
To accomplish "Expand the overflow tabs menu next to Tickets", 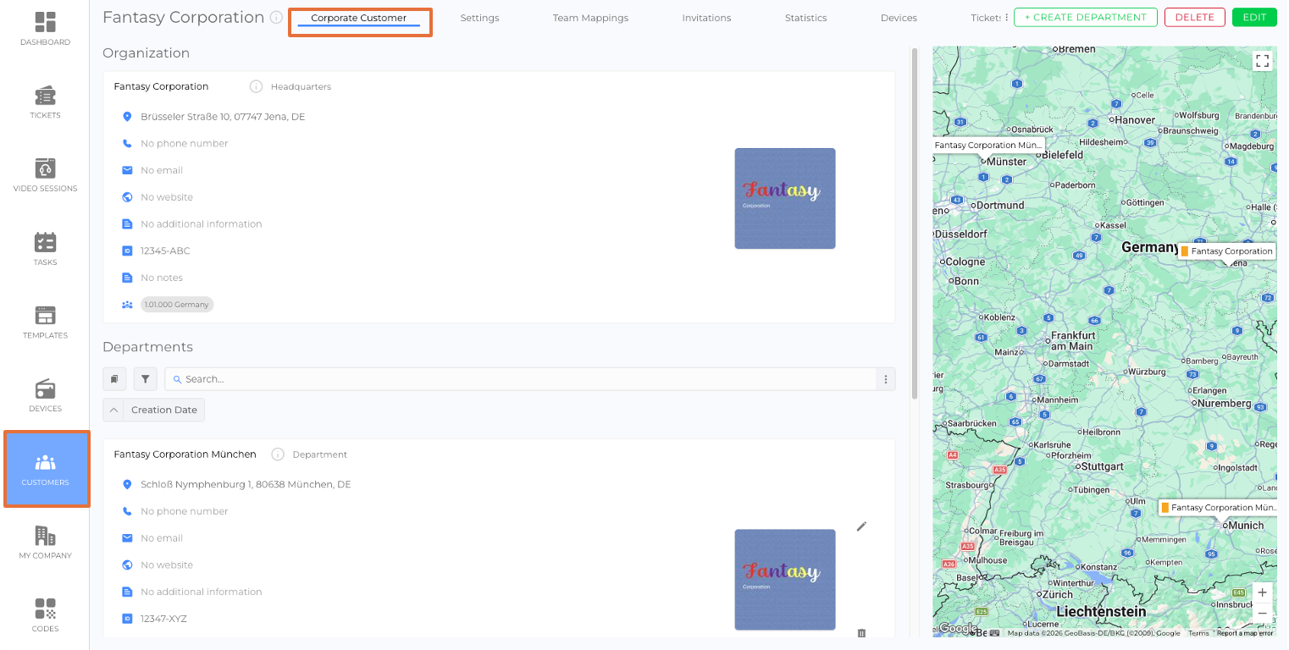I will click(x=1006, y=18).
